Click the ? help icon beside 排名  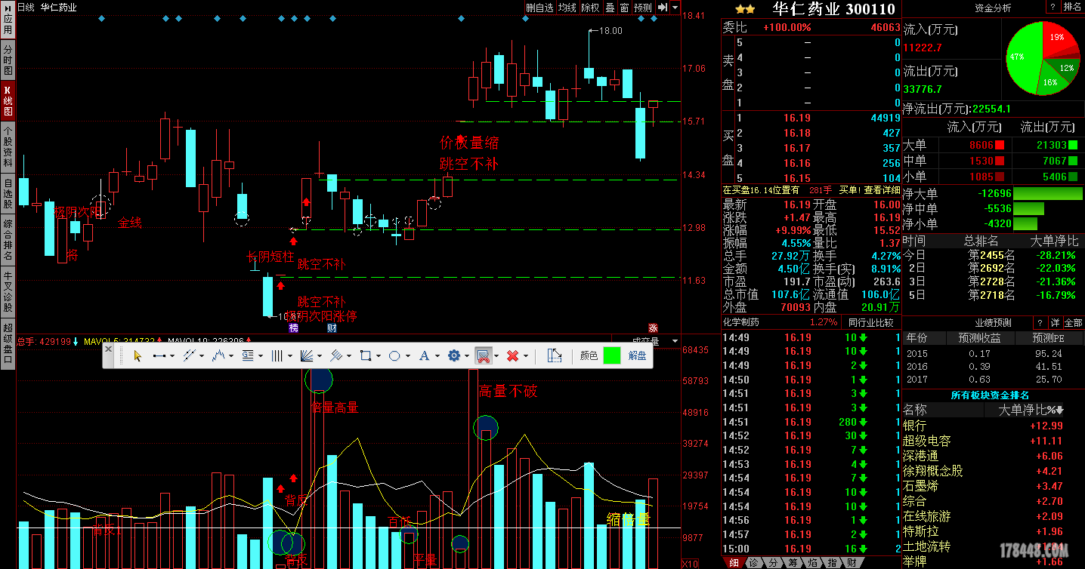coord(1053,7)
